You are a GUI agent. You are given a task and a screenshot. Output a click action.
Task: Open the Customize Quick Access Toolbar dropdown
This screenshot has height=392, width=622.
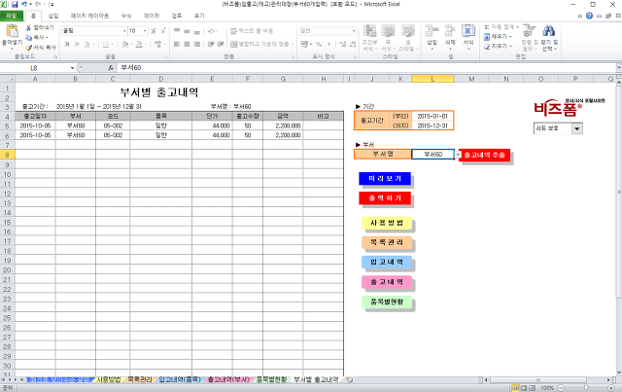52,4
